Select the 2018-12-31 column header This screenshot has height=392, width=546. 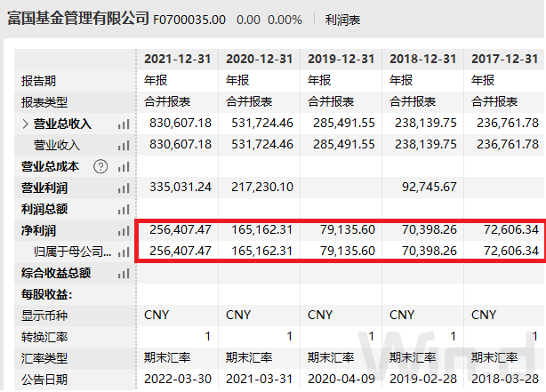(x=423, y=59)
